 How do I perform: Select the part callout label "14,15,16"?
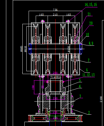tap(91, 5)
